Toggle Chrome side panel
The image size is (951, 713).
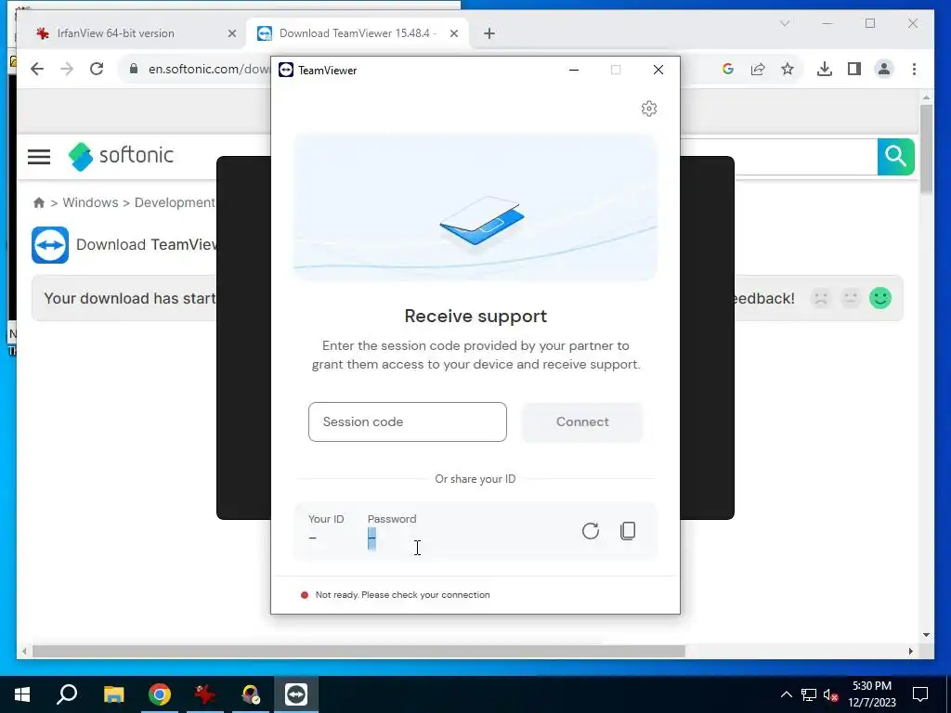coord(854,69)
